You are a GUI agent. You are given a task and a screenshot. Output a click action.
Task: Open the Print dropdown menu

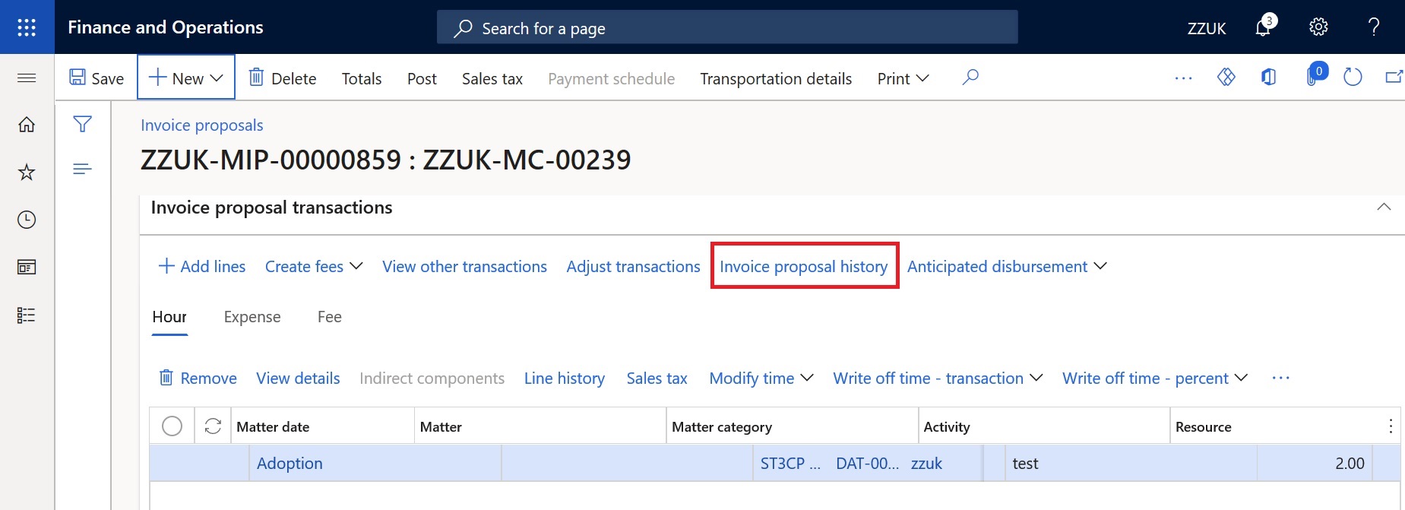903,78
